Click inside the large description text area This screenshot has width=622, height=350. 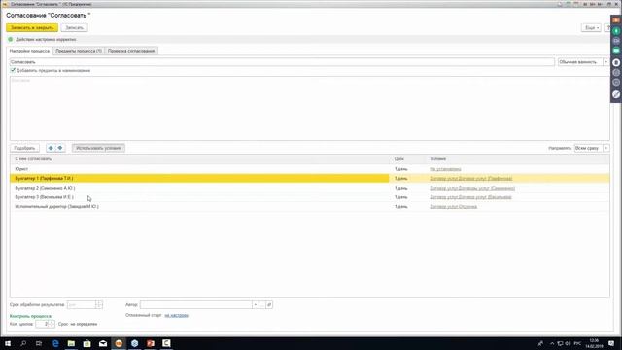coord(309,108)
